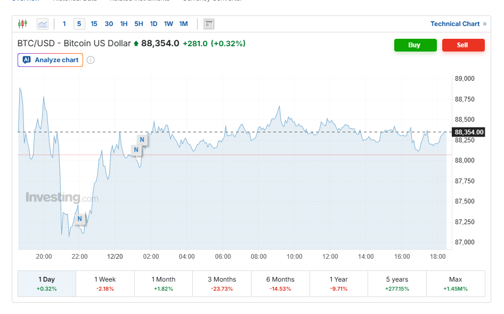Screen dimensions: 504x314
Task: Switch to the 3 Months range tab
Action: (222, 284)
